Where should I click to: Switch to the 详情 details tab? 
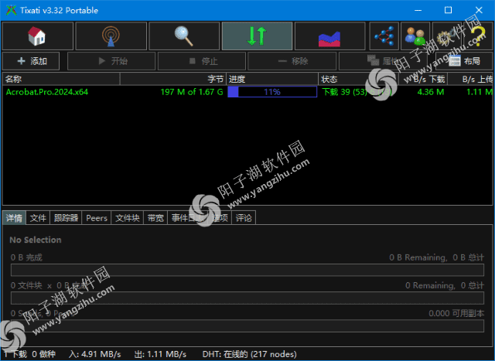coord(14,218)
